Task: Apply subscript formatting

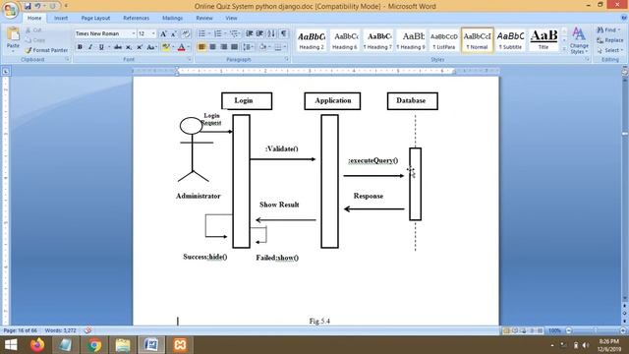Action: 129,47
